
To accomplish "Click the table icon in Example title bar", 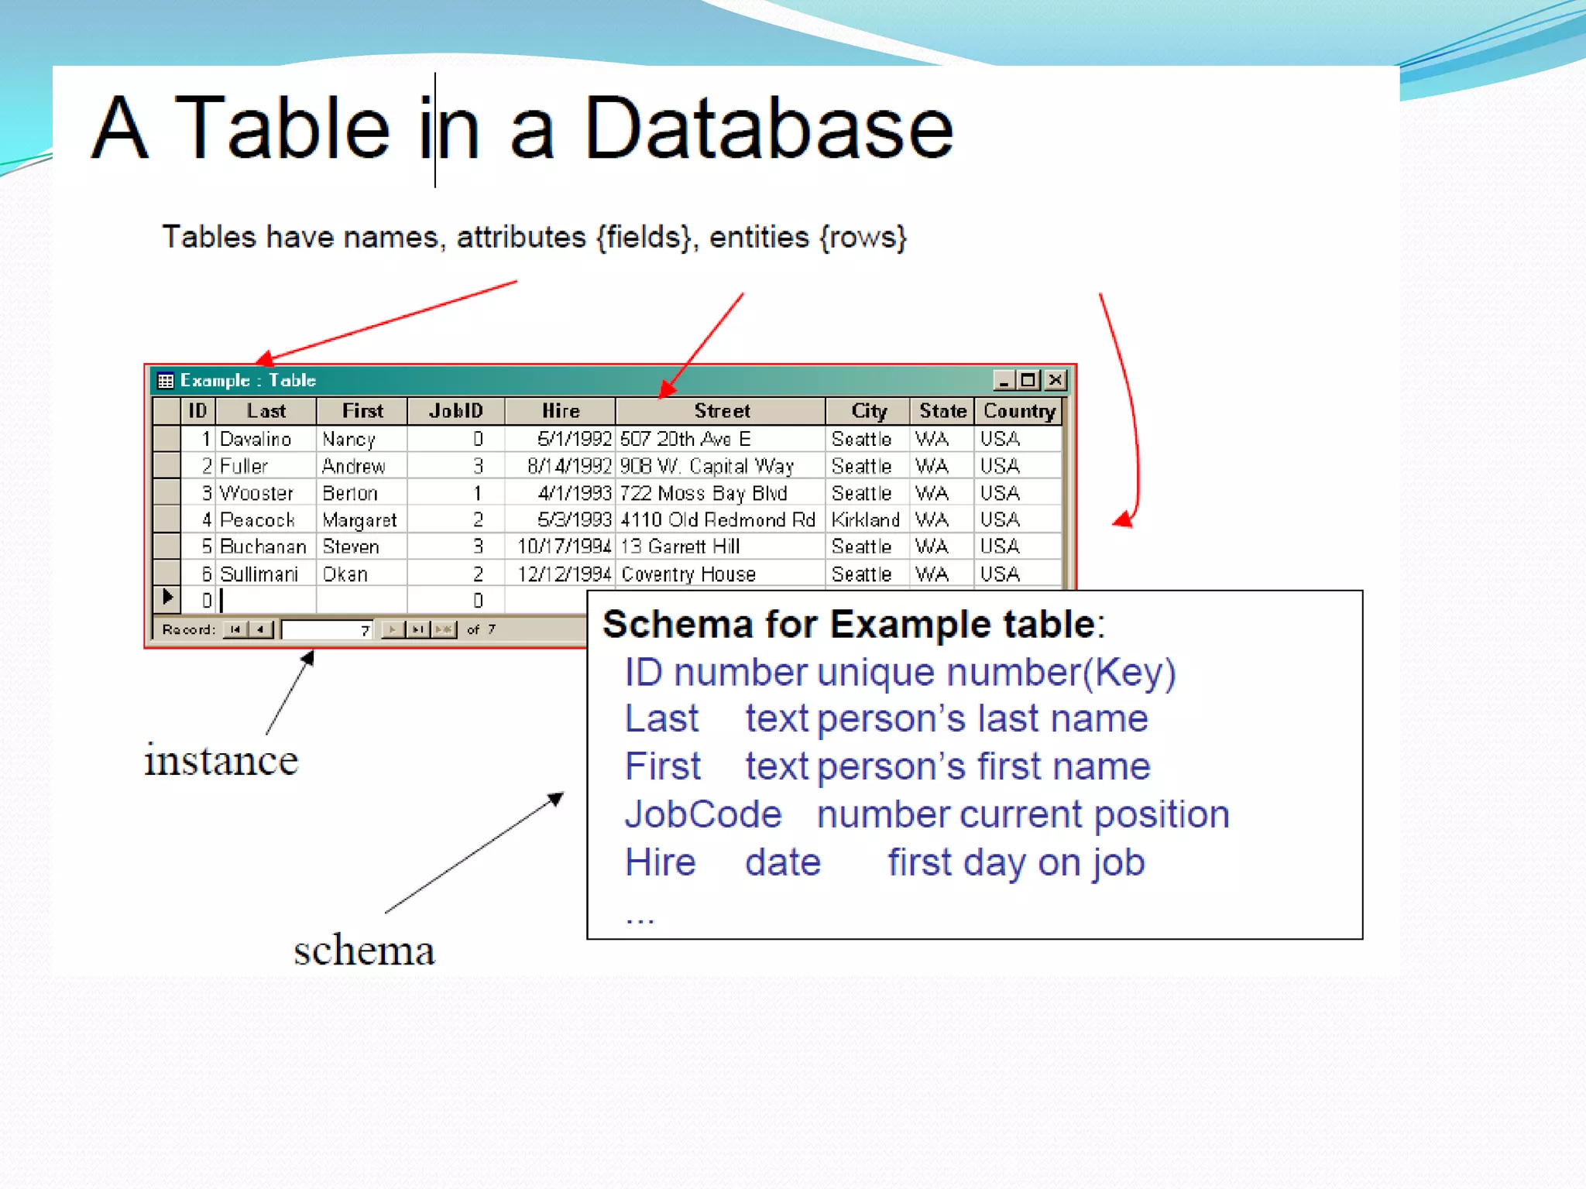I will pos(165,380).
